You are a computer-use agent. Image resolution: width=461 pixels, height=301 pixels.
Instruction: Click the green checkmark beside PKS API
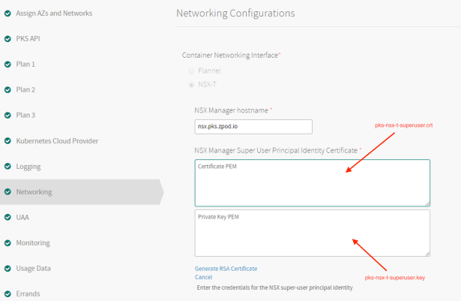(x=7, y=38)
